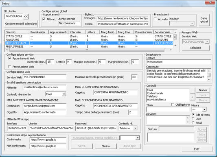Click the Lettera input field

point(69,62)
